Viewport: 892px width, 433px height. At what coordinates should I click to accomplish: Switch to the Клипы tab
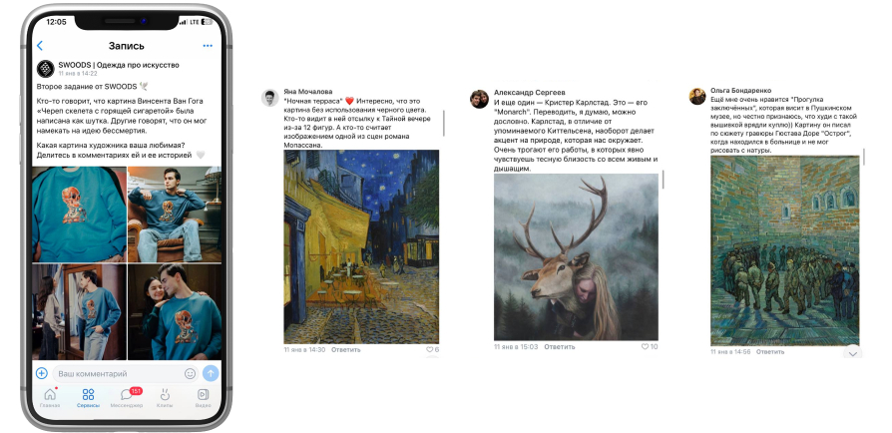(x=165, y=398)
